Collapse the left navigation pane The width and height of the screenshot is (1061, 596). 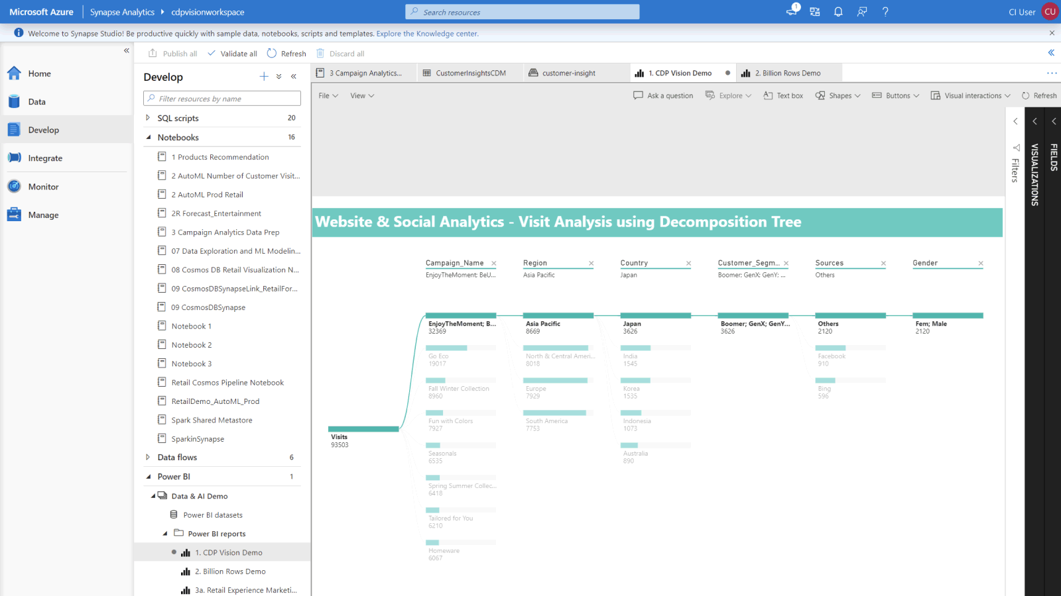127,50
